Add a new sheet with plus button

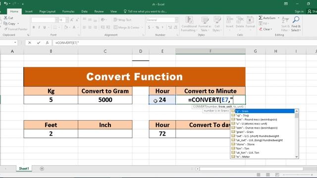[x=42, y=169]
